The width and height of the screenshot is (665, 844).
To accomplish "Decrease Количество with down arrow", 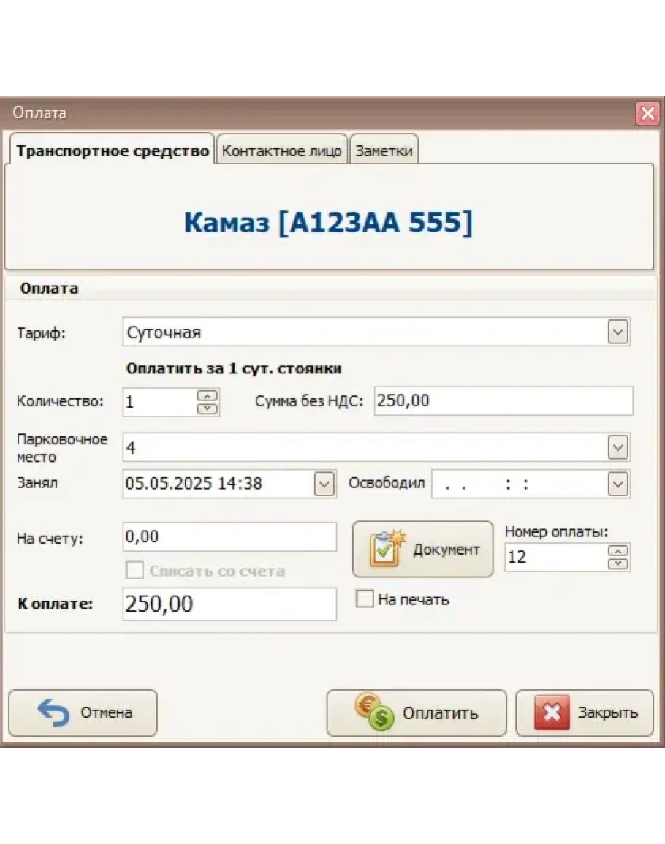I will pos(208,408).
